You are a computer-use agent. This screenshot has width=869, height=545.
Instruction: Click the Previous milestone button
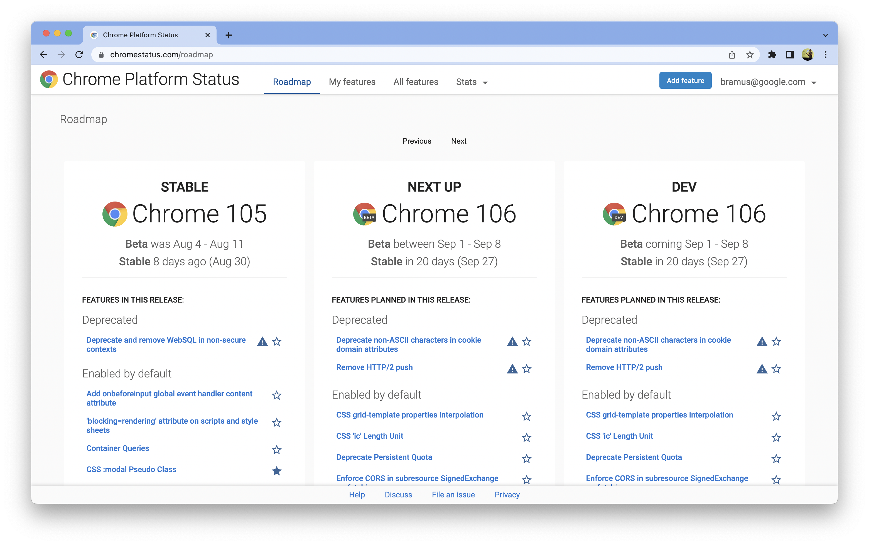tap(417, 141)
